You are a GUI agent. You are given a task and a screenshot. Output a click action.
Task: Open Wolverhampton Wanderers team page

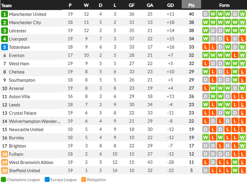35,121
